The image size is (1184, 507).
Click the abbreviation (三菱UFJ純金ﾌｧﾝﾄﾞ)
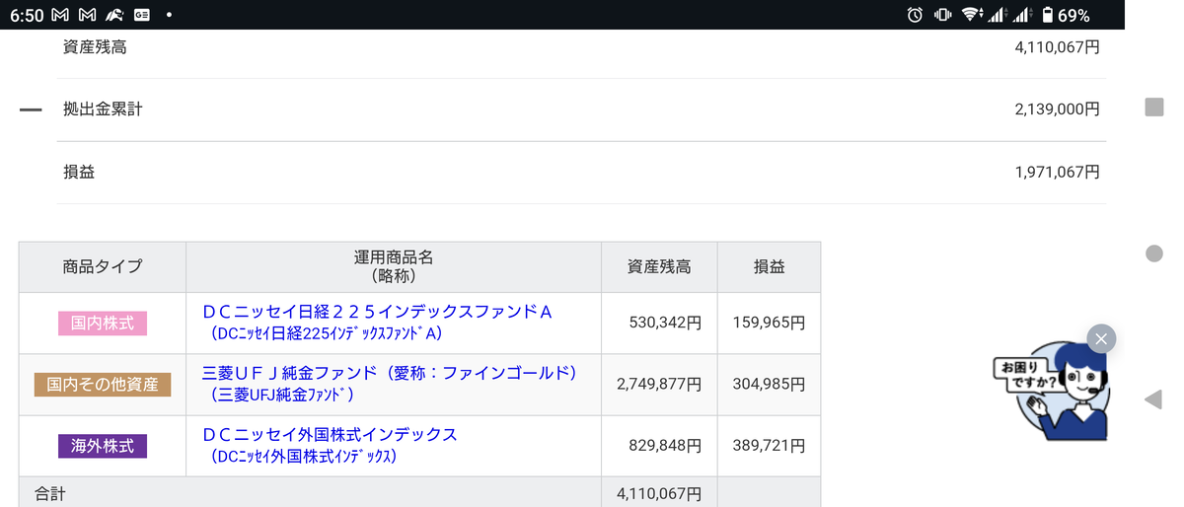coord(282,395)
